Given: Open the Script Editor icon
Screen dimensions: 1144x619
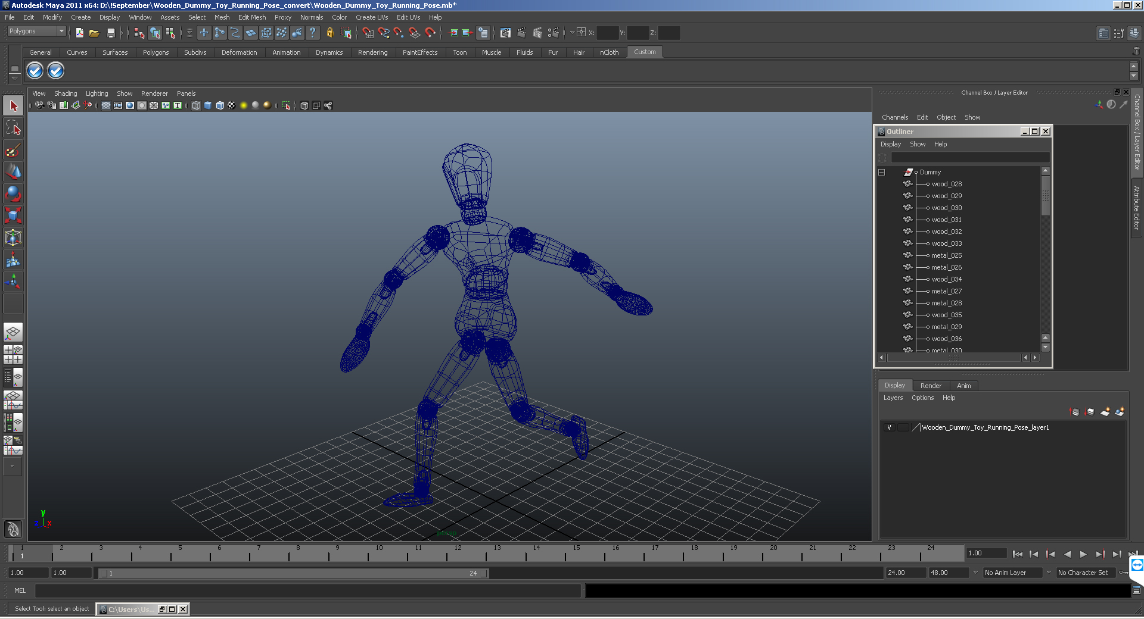Looking at the screenshot, I should (1136, 590).
